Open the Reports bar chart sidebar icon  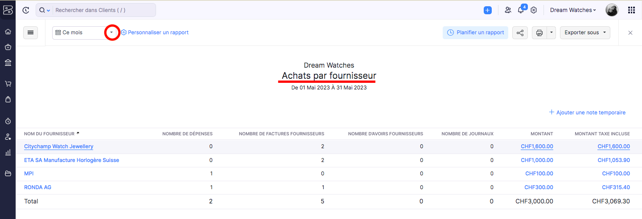(8, 152)
